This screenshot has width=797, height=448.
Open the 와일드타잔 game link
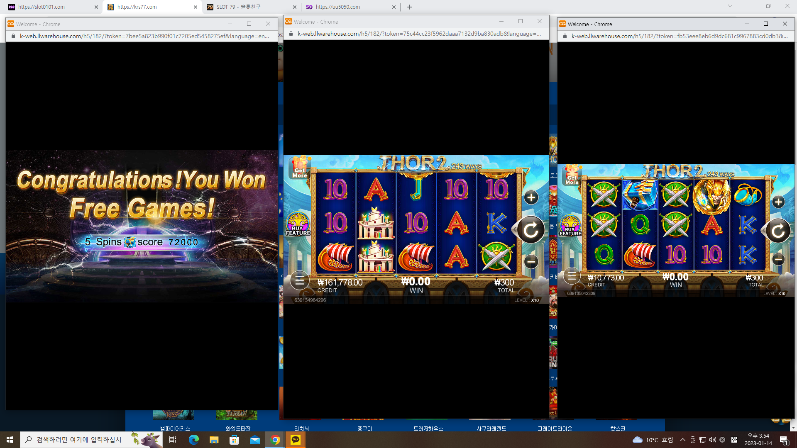click(x=238, y=429)
